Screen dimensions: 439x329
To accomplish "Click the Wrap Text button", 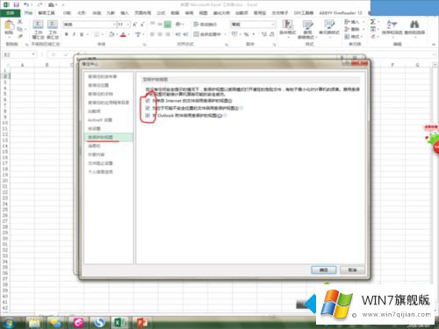I will tap(205, 25).
